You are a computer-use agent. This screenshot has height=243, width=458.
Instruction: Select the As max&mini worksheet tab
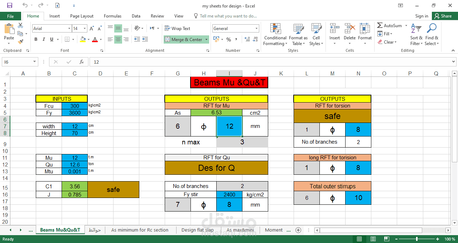tap(240, 230)
